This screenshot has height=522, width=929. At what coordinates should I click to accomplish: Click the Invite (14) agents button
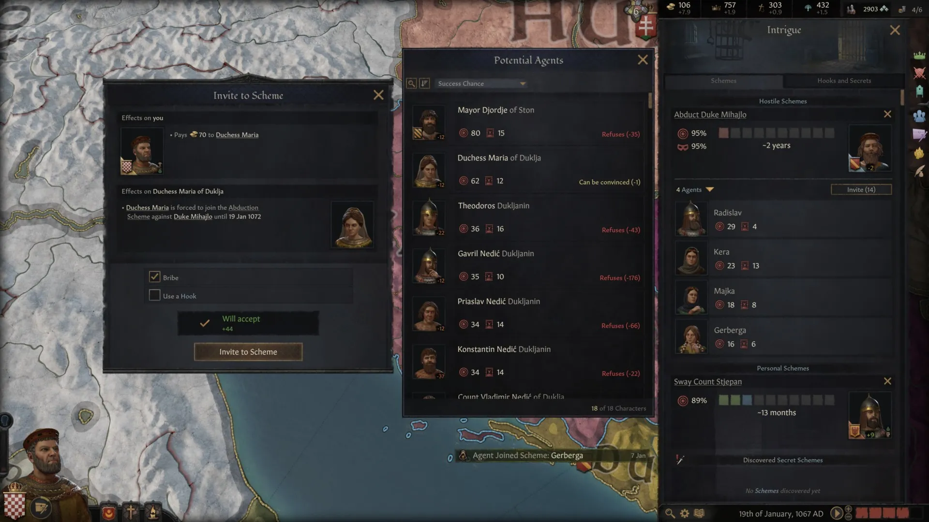pos(861,189)
